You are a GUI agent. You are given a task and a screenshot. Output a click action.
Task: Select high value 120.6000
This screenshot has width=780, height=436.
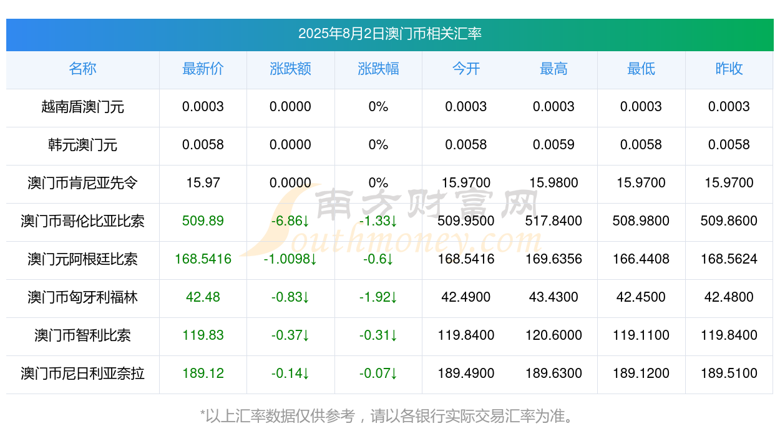pyautogui.click(x=553, y=335)
